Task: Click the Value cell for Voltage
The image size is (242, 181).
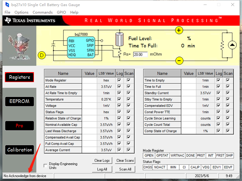Action: tap(89, 106)
